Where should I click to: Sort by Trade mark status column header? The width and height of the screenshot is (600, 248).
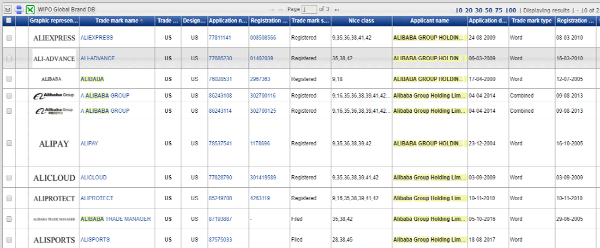click(x=311, y=21)
